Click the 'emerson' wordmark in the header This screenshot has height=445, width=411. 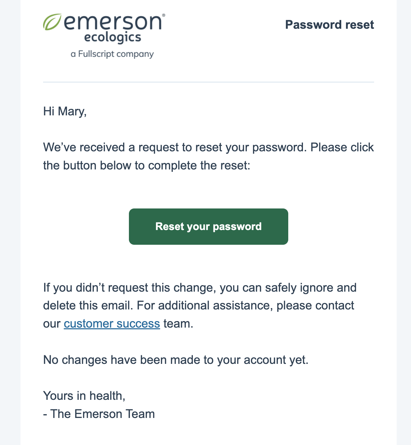point(113,22)
